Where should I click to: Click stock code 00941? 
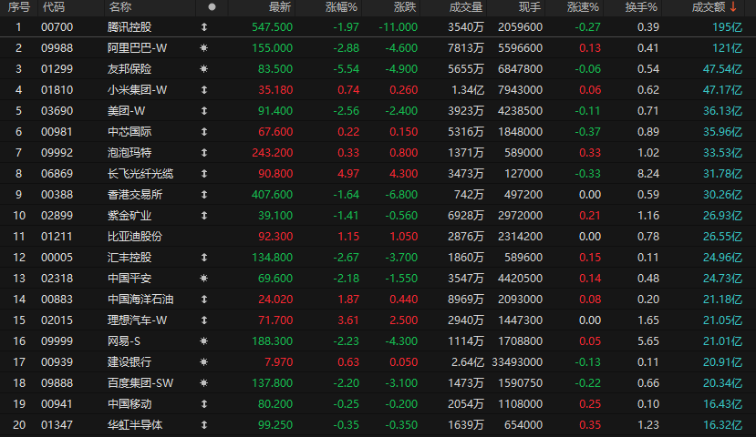click(x=57, y=404)
